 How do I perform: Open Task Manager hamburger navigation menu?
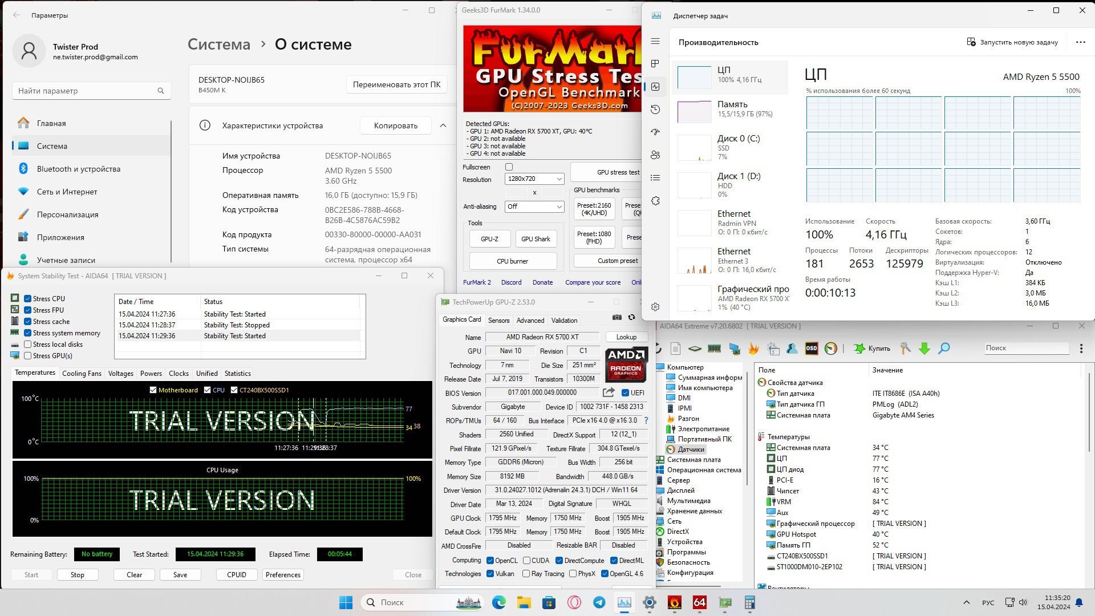pos(655,41)
